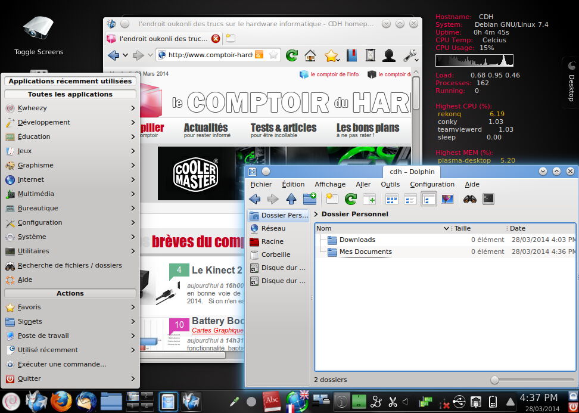Open the Corbeille entry in Dolphin sidebar

(276, 254)
